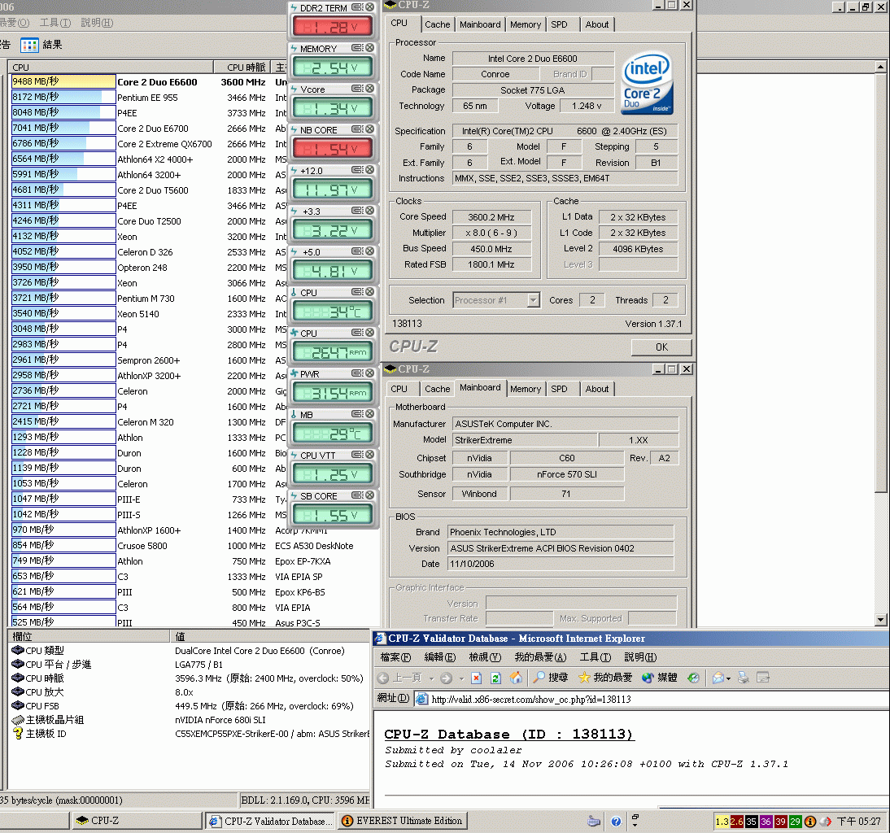
Task: Stop page loading with red X icon
Action: (x=477, y=678)
